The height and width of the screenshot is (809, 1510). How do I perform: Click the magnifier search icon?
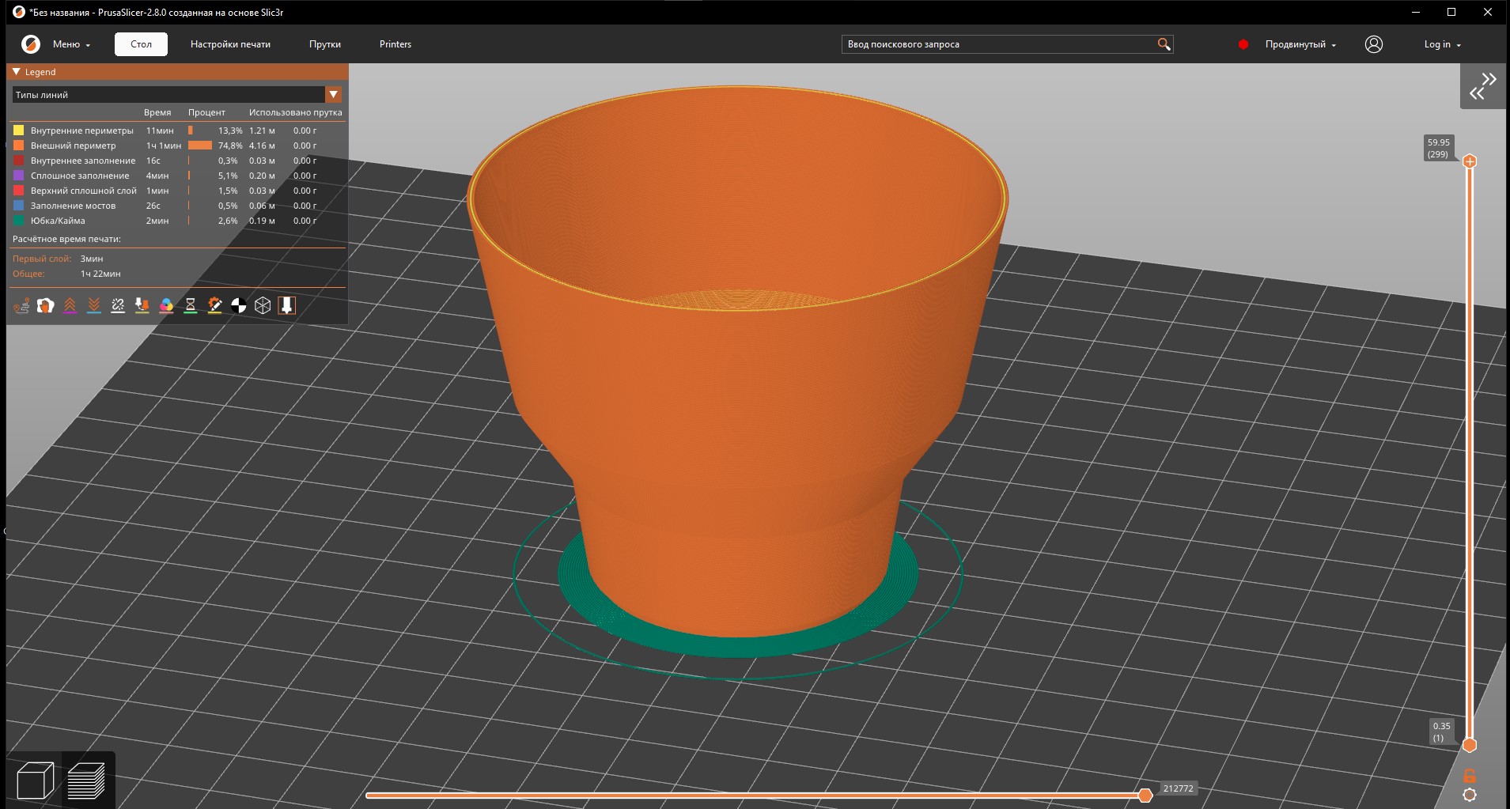(1164, 44)
